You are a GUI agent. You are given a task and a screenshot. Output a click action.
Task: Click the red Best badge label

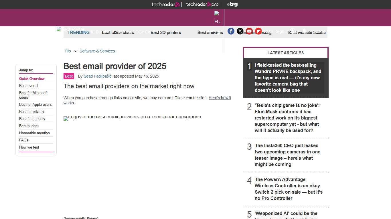click(69, 76)
